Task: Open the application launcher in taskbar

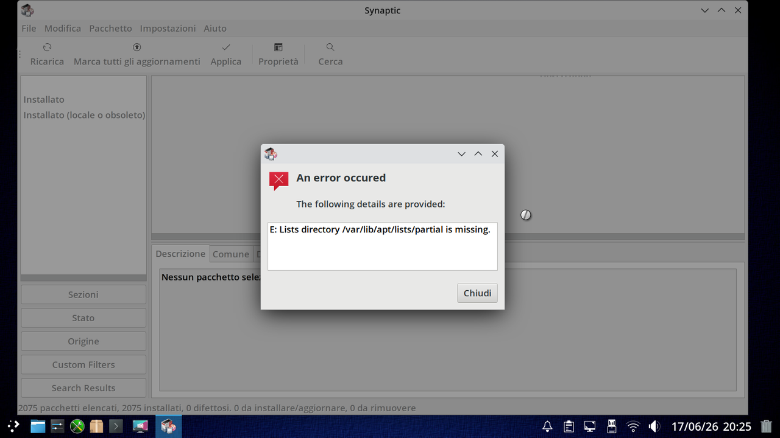Action: 13,426
